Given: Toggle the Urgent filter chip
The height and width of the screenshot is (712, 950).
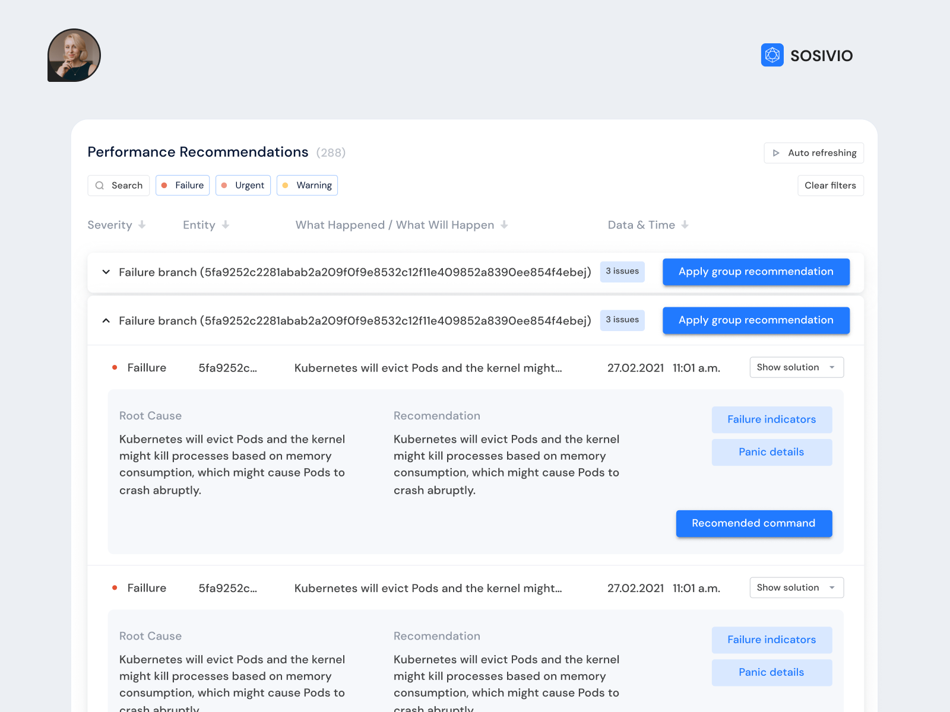Looking at the screenshot, I should click(x=243, y=185).
